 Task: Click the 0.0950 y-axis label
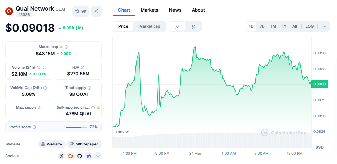[x=319, y=53]
